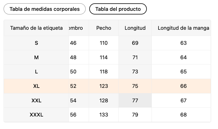The width and height of the screenshot is (218, 129).
Task: Click the XL Pecho cell showing 123
Action: point(104,86)
